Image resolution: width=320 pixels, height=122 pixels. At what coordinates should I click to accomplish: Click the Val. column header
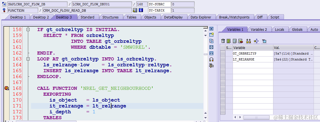click(293, 48)
